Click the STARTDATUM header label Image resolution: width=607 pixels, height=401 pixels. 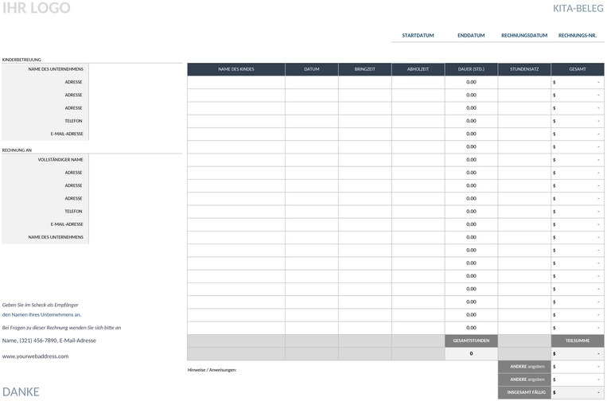(418, 35)
